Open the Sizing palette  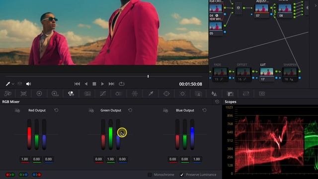pyautogui.click(x=246, y=93)
